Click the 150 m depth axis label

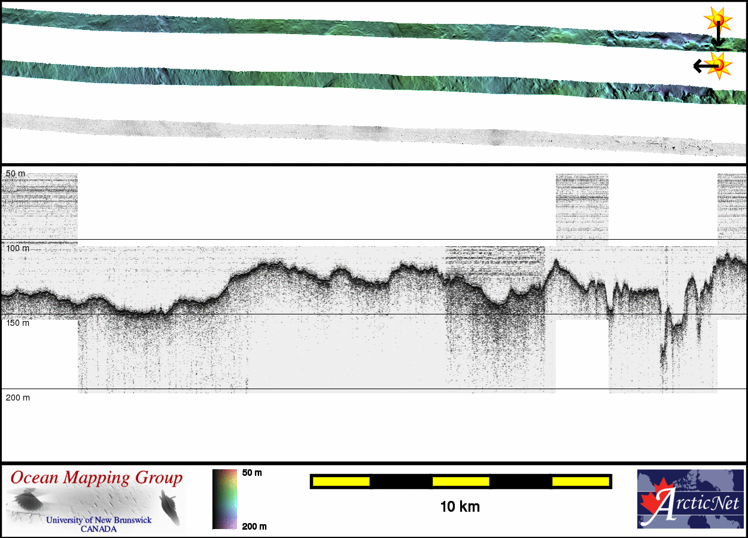pyautogui.click(x=17, y=323)
